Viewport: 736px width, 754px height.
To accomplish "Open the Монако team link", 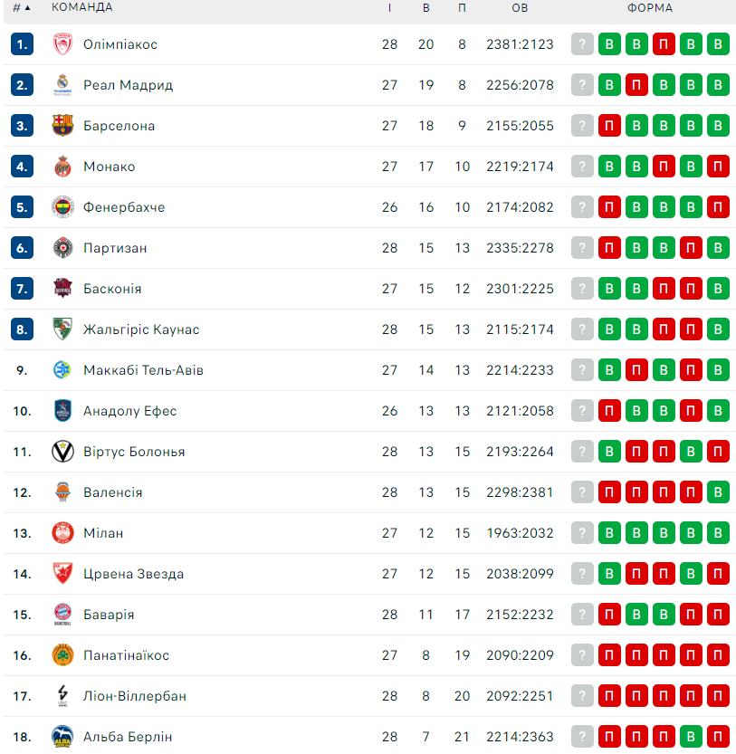I will coord(110,167).
